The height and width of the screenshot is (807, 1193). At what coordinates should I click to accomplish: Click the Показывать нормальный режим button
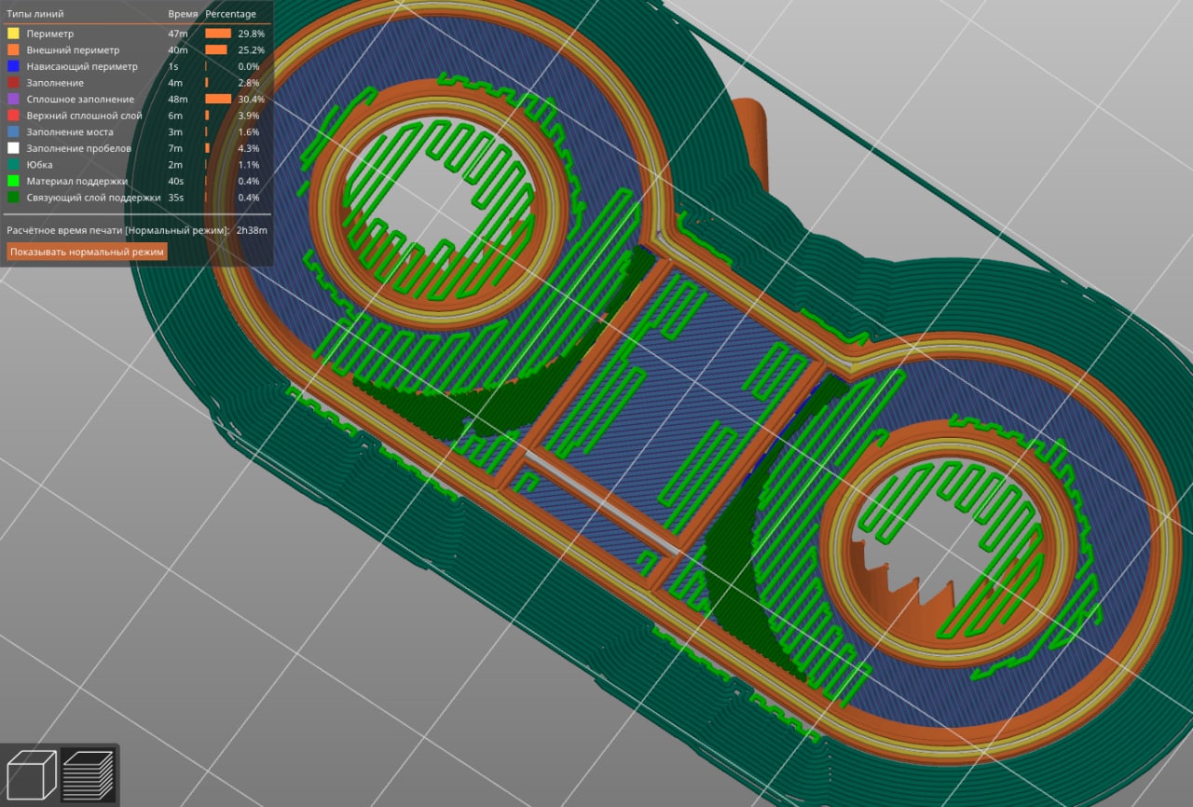(88, 252)
